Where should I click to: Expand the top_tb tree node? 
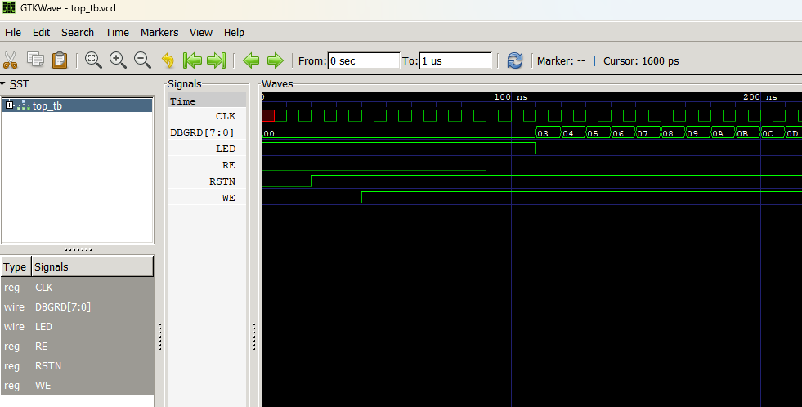(9, 105)
